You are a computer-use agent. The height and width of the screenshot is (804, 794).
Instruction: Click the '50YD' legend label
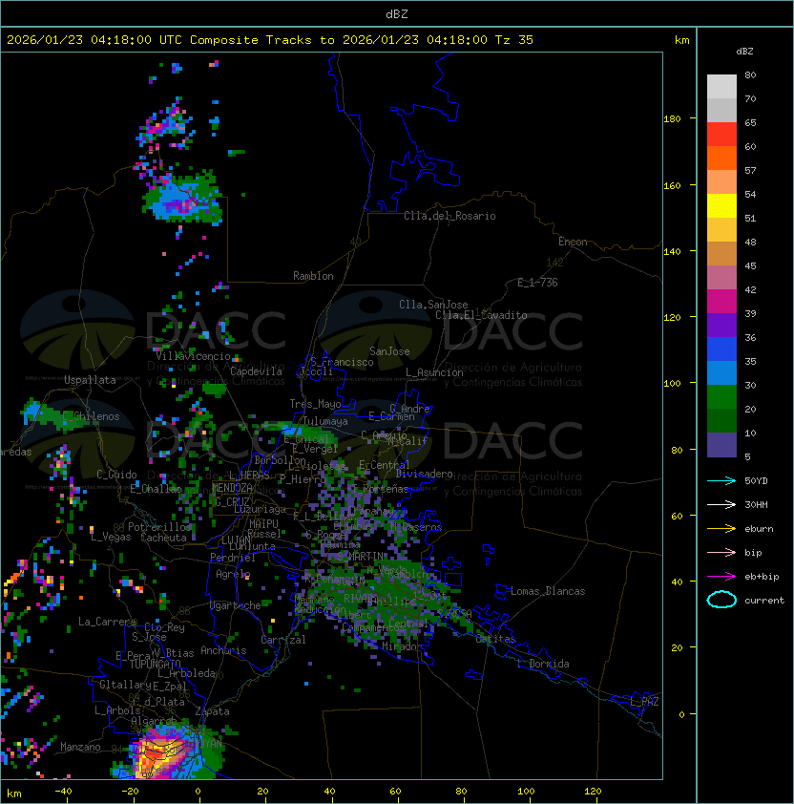(x=756, y=481)
